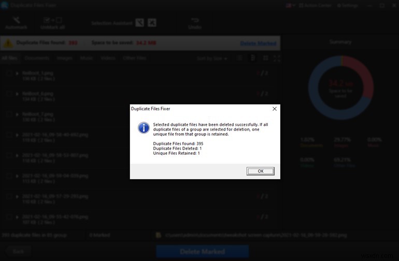
Task: Check the Reiboot_1.png group checkbox
Action: pos(9,73)
